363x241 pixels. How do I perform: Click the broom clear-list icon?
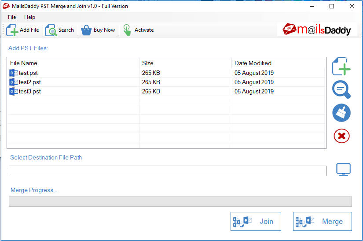click(341, 113)
